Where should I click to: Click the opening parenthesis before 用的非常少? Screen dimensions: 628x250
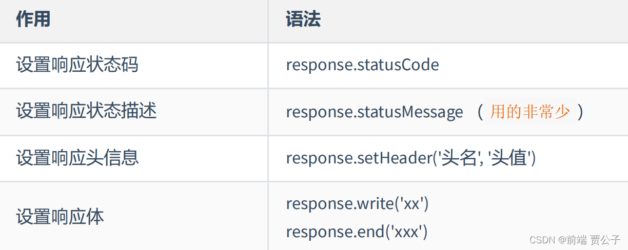481,112
